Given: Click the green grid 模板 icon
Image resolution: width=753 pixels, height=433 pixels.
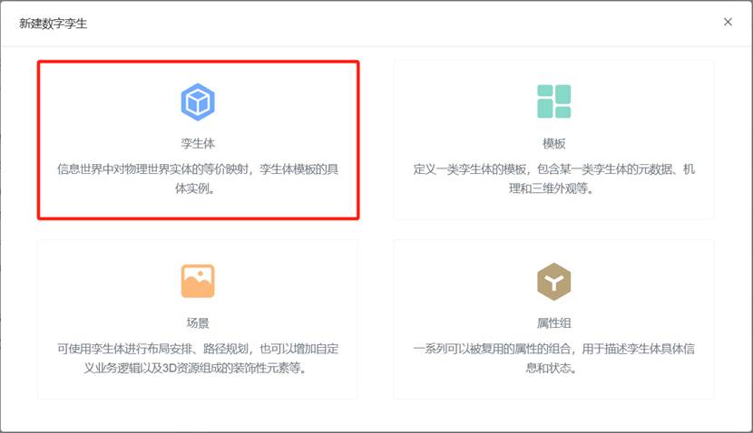Looking at the screenshot, I should [553, 101].
